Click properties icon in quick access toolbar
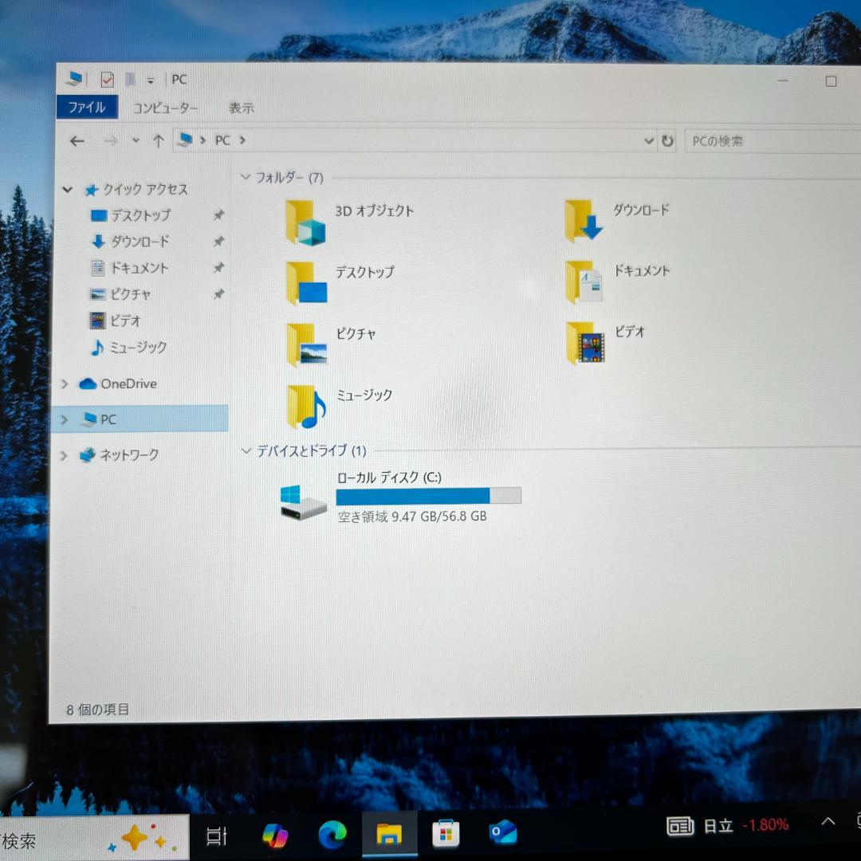Image resolution: width=861 pixels, height=861 pixels. point(107,80)
